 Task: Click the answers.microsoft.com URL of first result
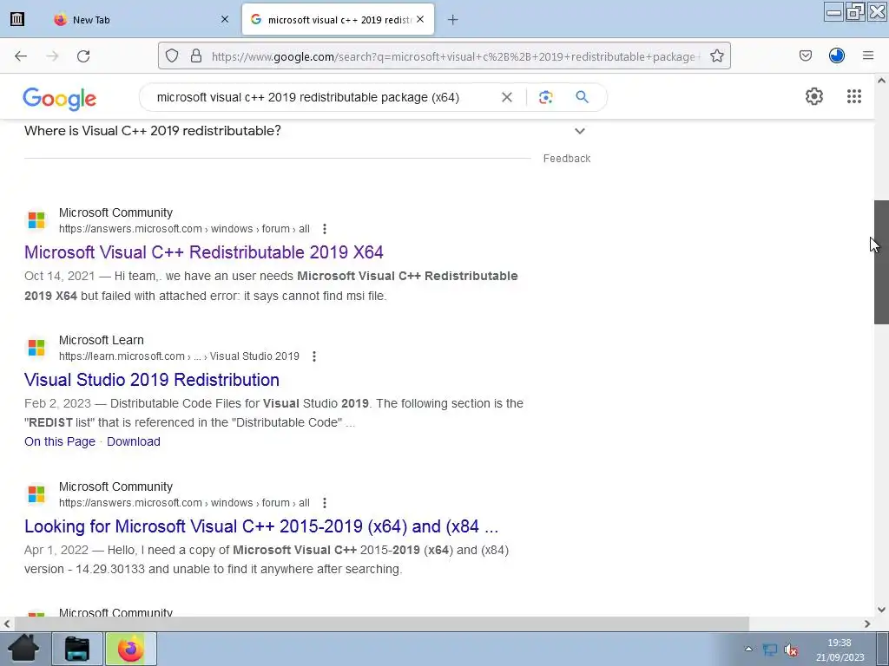click(184, 229)
